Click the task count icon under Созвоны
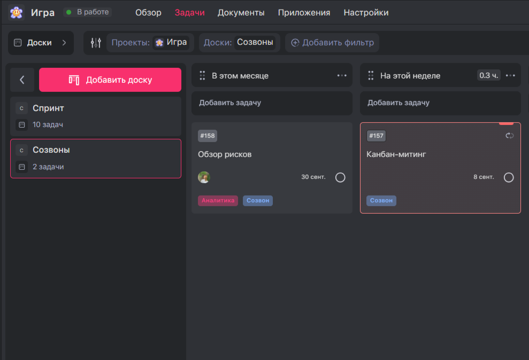529x360 pixels. click(21, 167)
